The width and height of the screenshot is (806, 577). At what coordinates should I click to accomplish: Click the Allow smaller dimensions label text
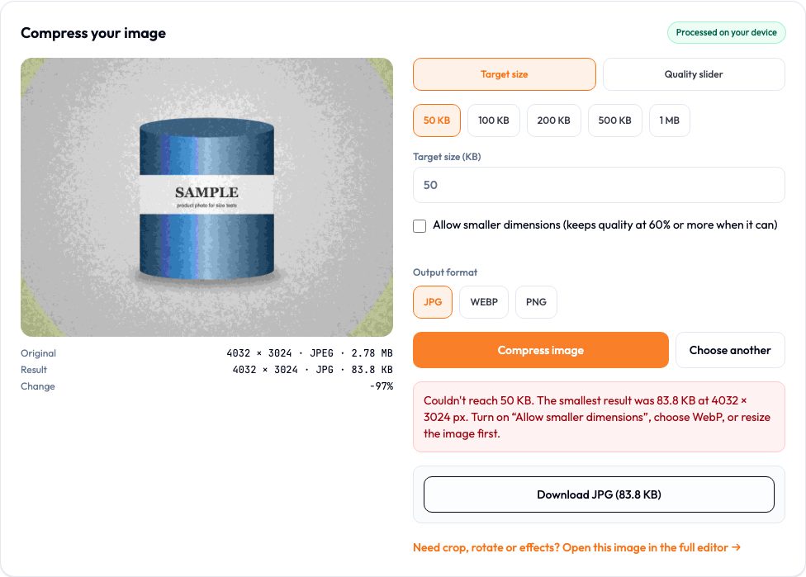(x=605, y=225)
